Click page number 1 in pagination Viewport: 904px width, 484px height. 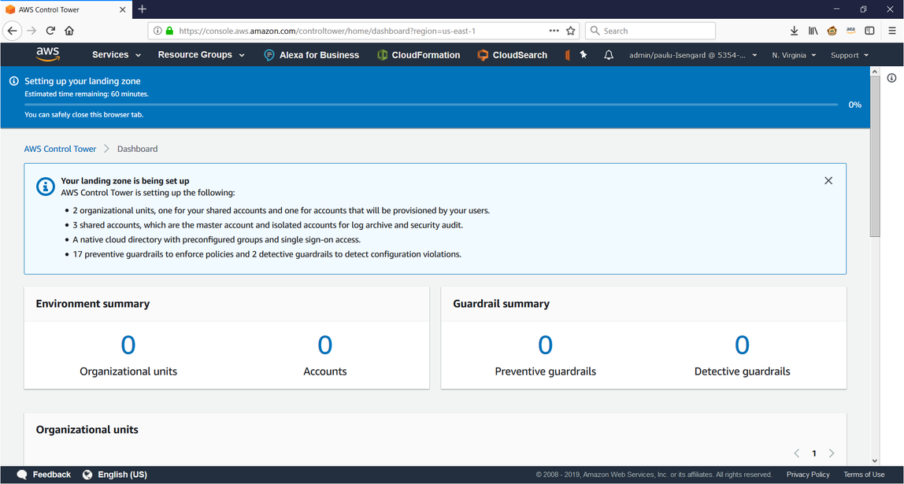coord(814,453)
